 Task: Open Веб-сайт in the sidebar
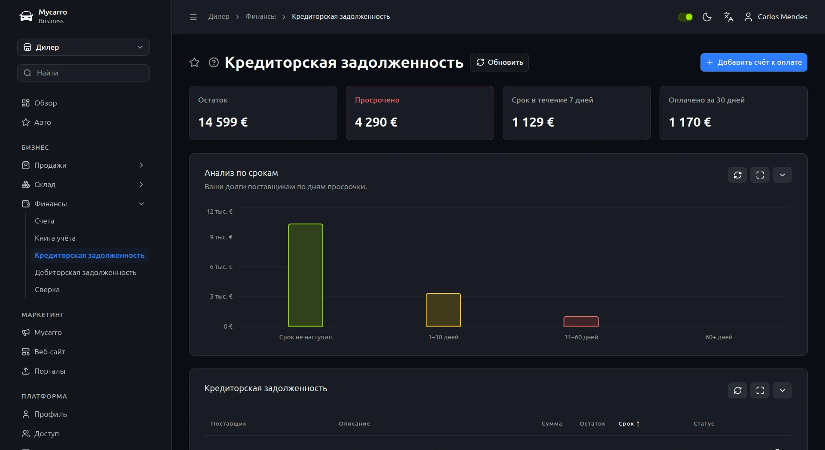coord(83,352)
